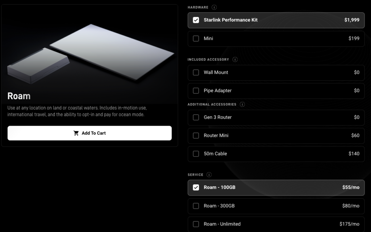Tick the Pipe Adapter checkbox
This screenshot has height=232, width=371.
click(196, 91)
